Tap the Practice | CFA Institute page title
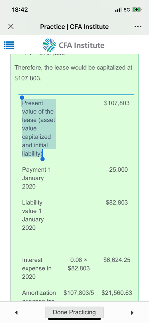This screenshot has width=149, height=323. (x=74, y=26)
